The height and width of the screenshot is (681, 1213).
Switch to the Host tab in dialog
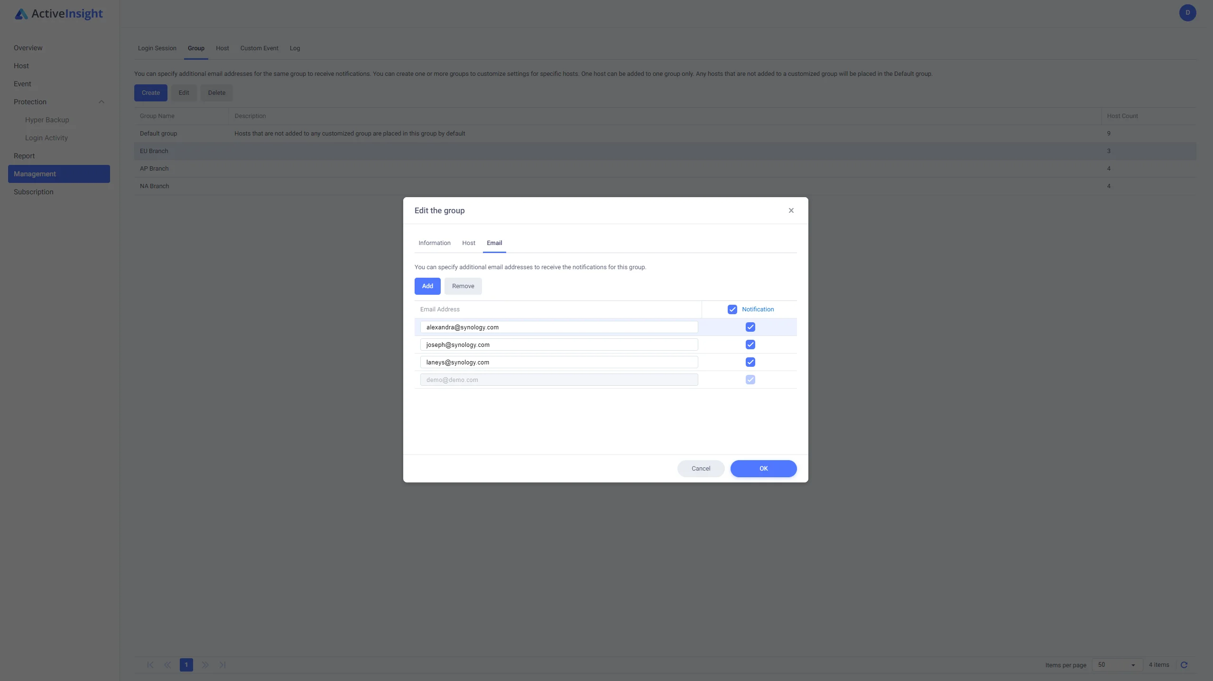(468, 243)
